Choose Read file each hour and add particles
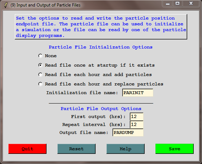202x164 pixels. 40,75
